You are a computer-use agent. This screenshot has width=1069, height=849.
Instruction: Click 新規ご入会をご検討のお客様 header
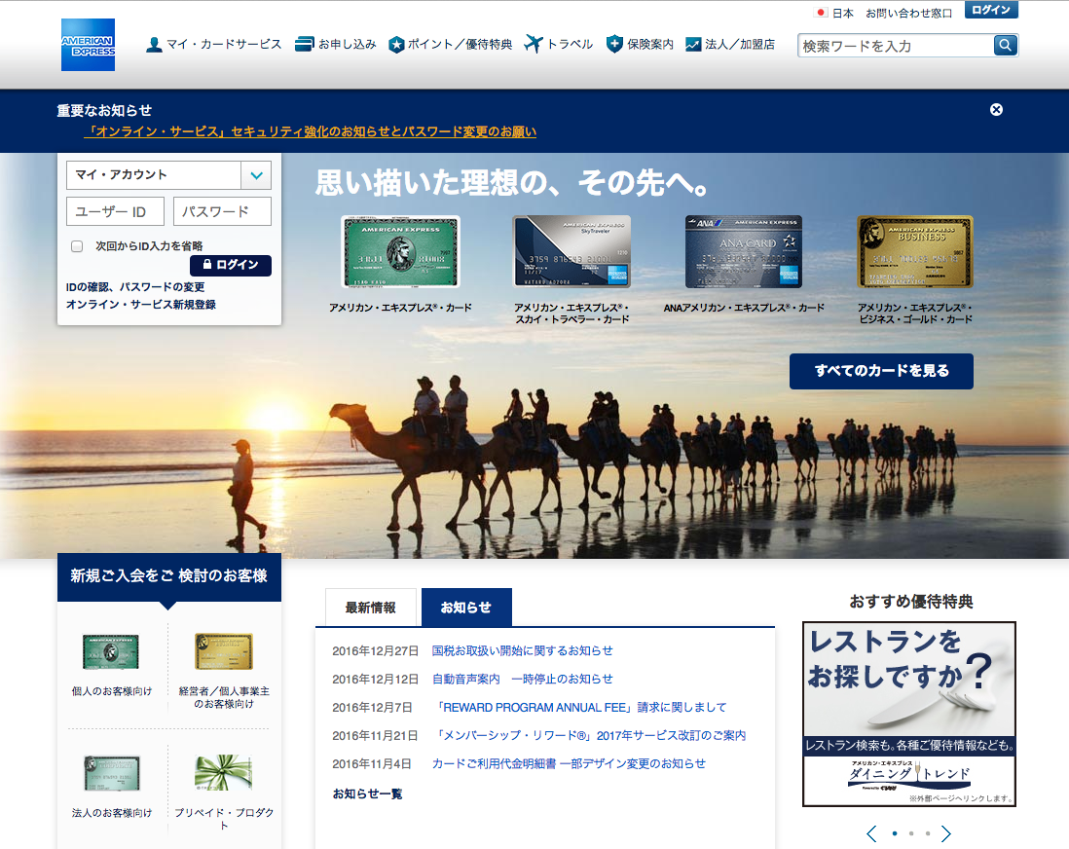[169, 576]
